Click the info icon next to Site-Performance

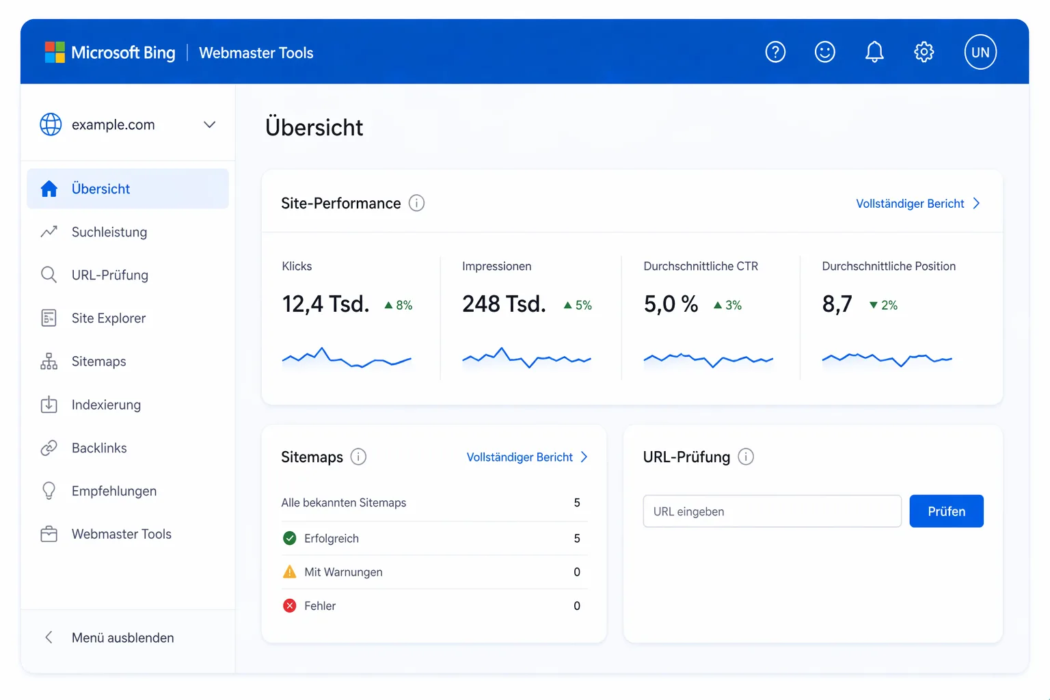click(x=416, y=203)
